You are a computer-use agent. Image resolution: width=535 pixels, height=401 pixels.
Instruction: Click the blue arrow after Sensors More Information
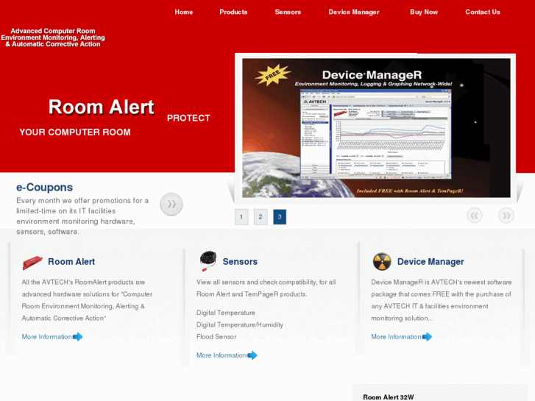(x=252, y=355)
